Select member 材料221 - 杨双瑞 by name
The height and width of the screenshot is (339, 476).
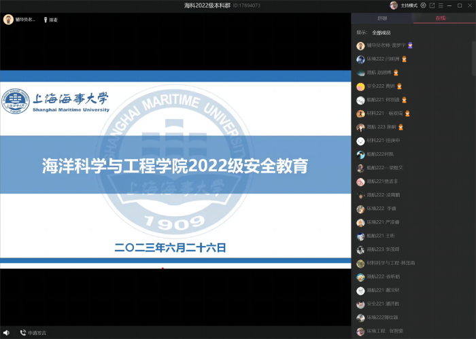(x=385, y=113)
